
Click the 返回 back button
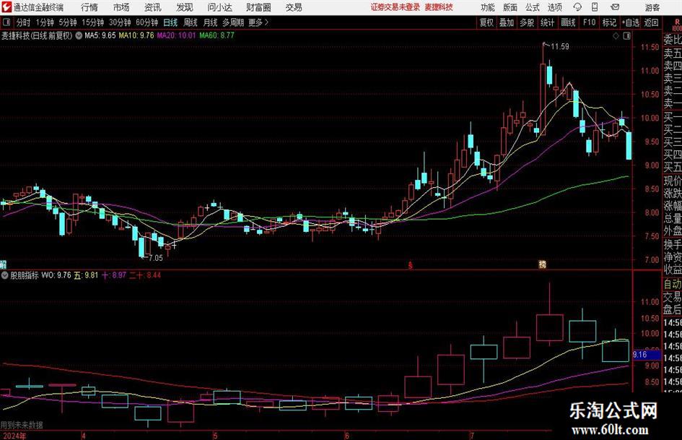(651, 22)
